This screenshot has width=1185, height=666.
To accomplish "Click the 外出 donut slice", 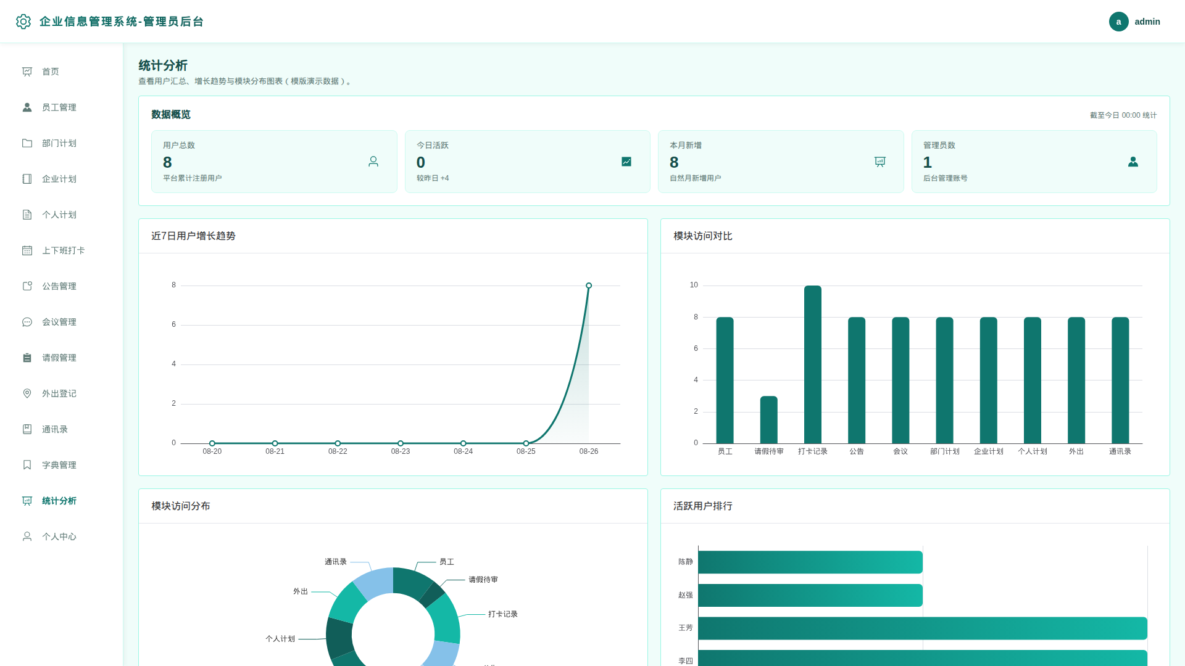I will point(346,602).
